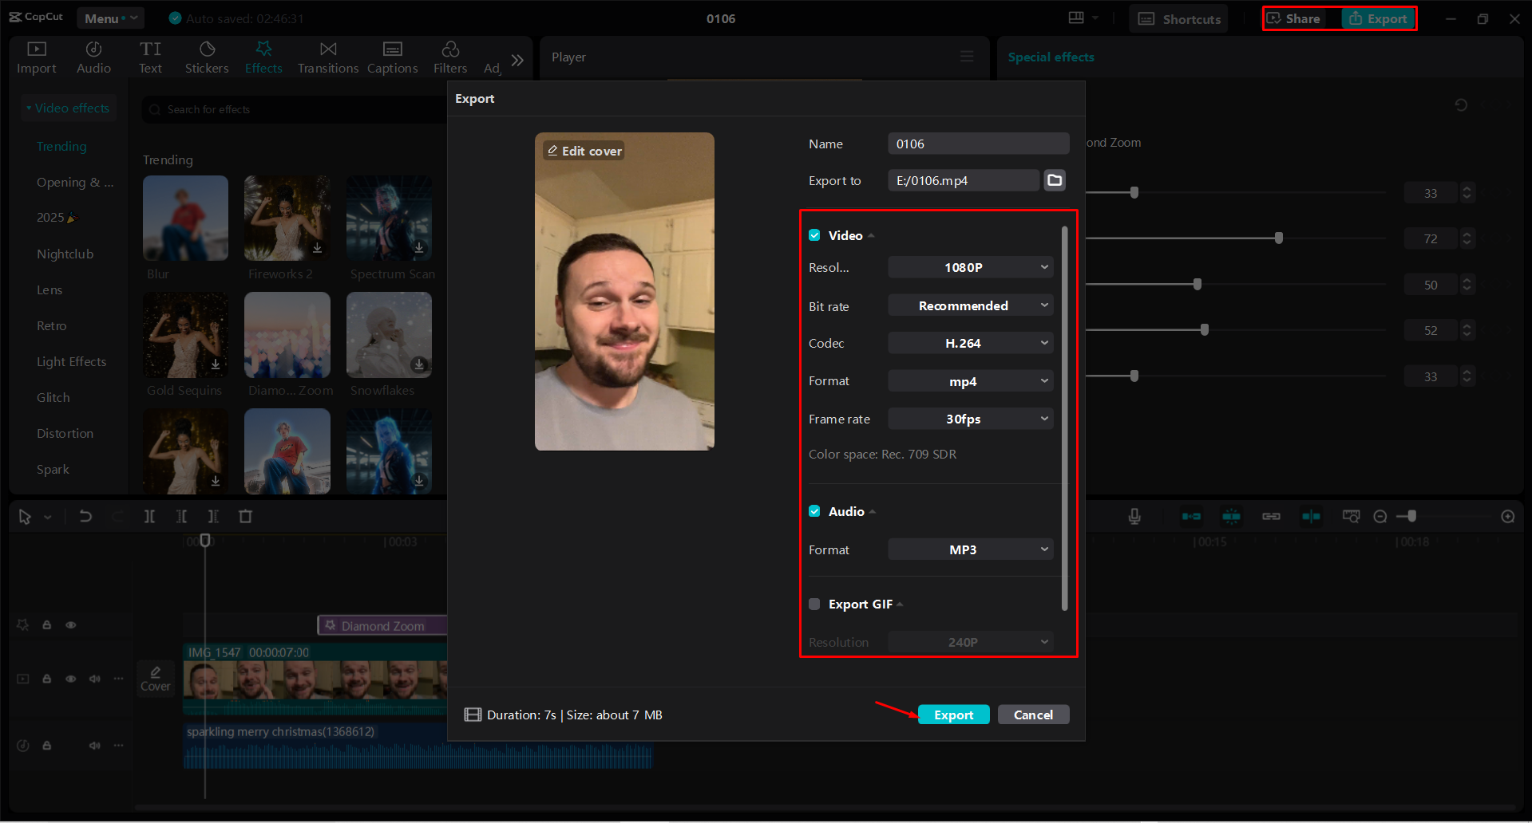This screenshot has width=1532, height=823.
Task: Uncheck the Video checkbox in Export settings
Action: 814,234
